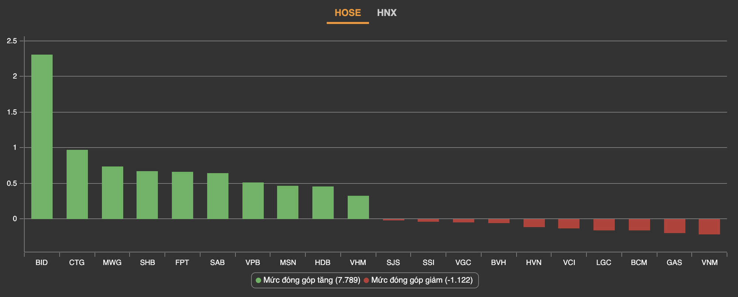Click the MWG green bar
Screen dimensions: 738x297
pos(113,193)
